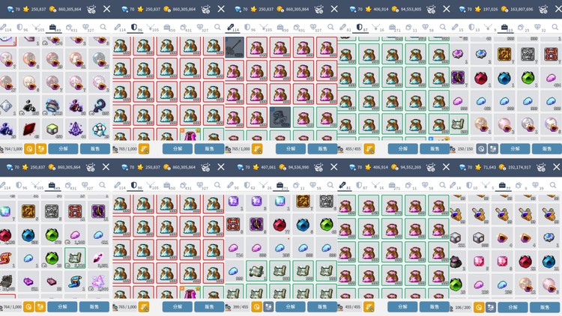Click the 163,807,696 meso amount

pyautogui.click(x=522, y=9)
